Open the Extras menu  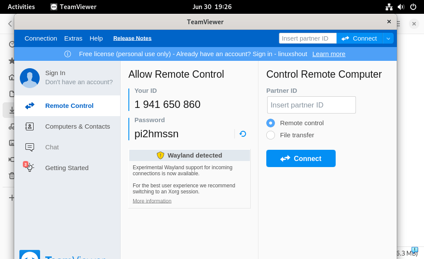point(73,38)
